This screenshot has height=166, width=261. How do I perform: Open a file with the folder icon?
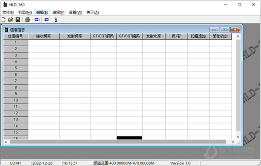tap(10, 20)
